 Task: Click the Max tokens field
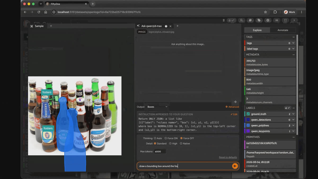pos(160,151)
